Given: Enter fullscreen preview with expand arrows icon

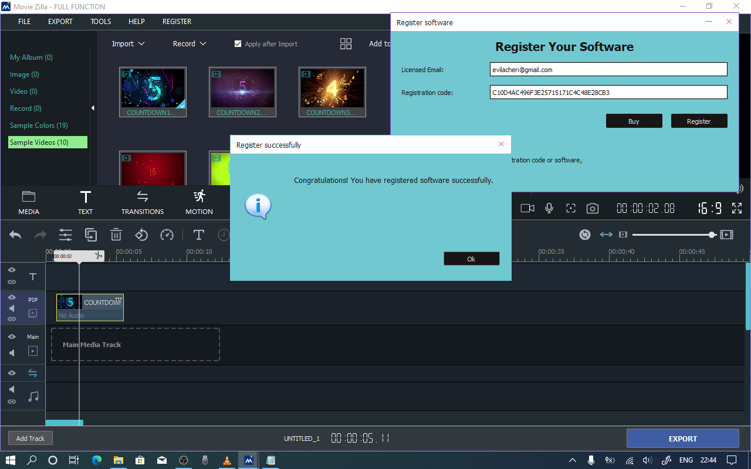Looking at the screenshot, I should 737,208.
